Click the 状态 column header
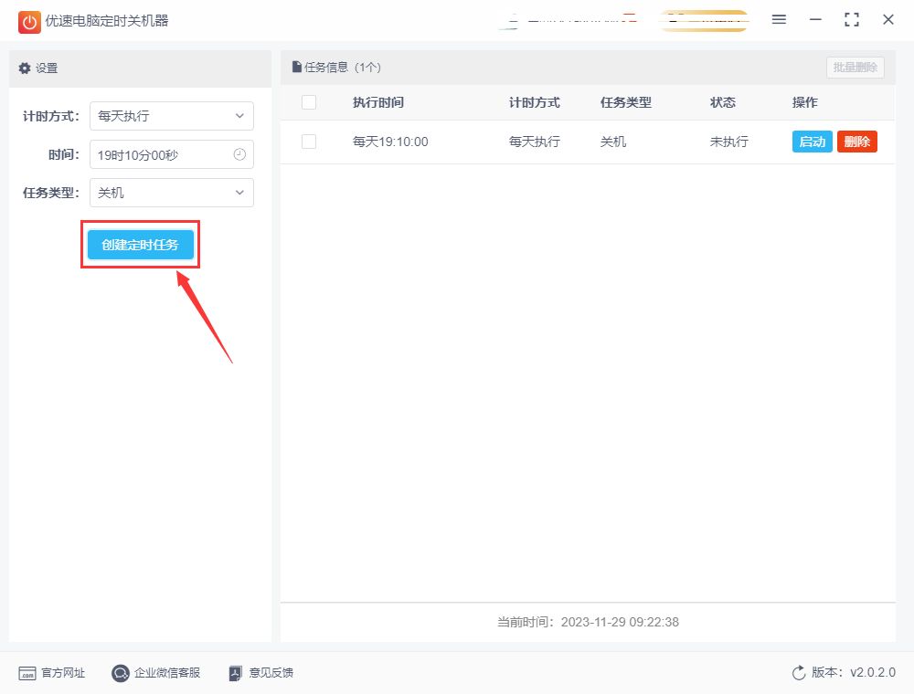914x694 pixels. (x=723, y=102)
